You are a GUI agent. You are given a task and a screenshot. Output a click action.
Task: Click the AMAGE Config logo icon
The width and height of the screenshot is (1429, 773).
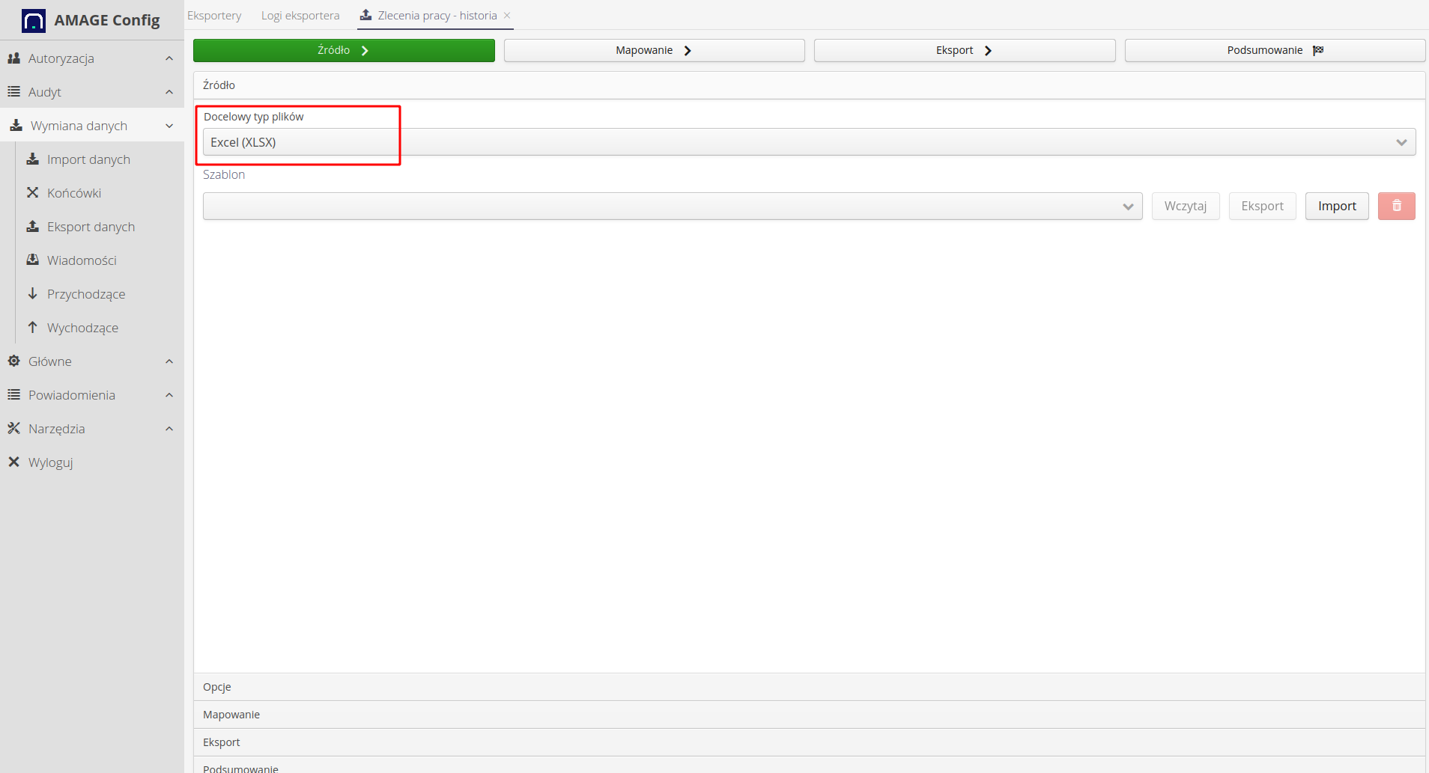click(x=34, y=20)
